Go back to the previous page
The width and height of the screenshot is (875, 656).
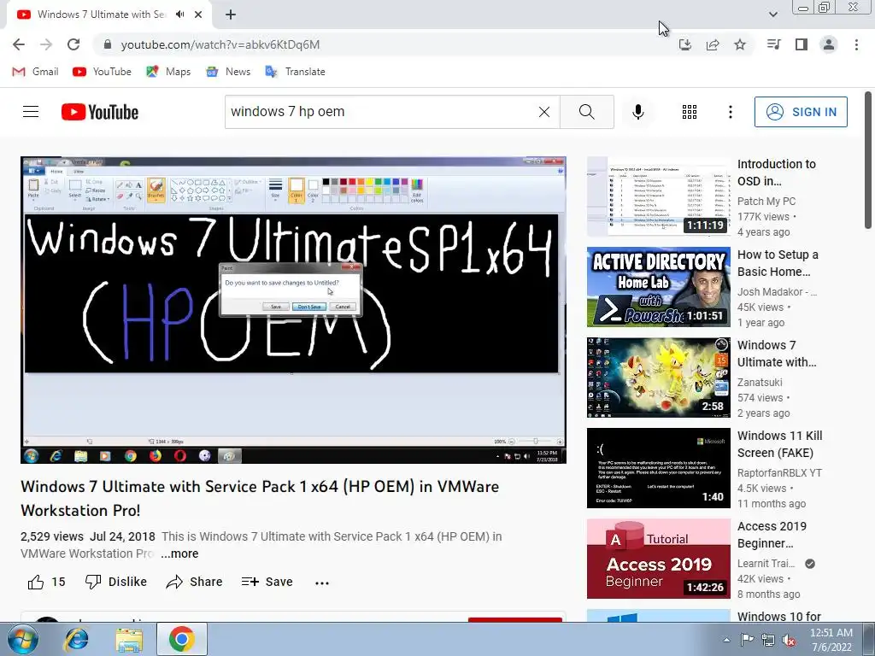(19, 44)
